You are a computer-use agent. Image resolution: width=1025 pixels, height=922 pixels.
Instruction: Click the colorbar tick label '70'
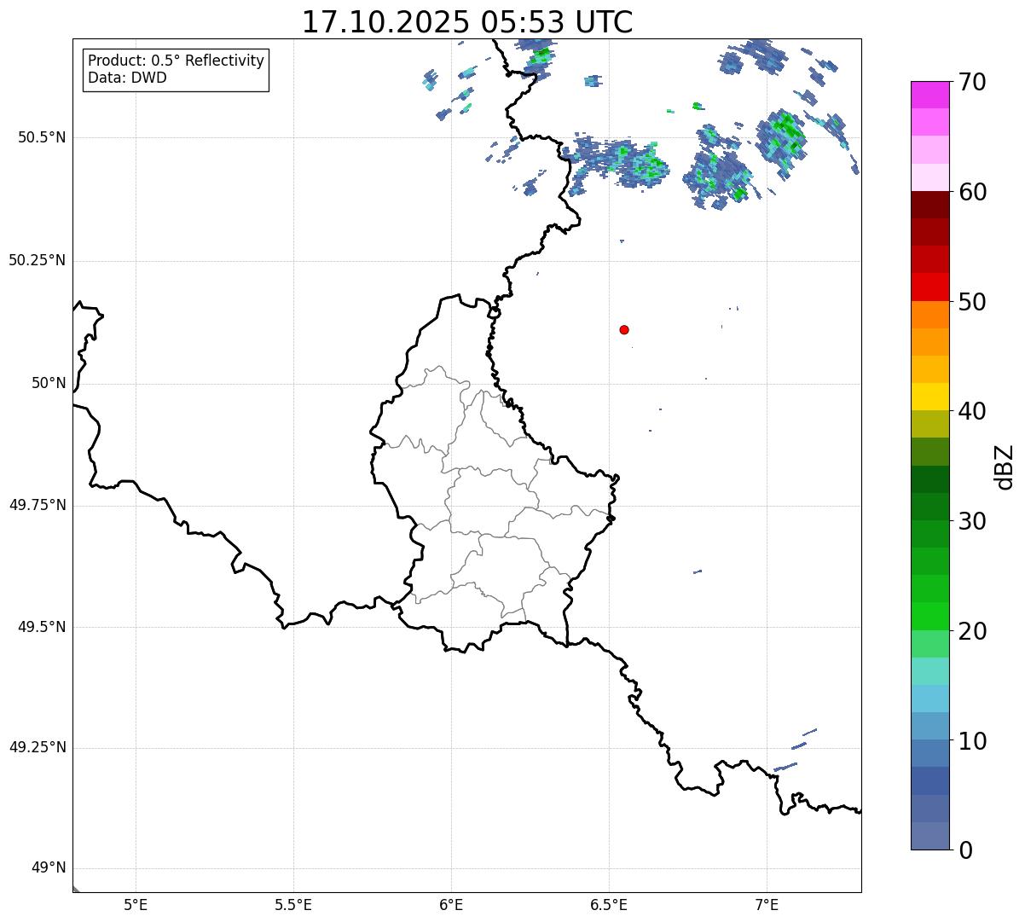click(x=972, y=82)
